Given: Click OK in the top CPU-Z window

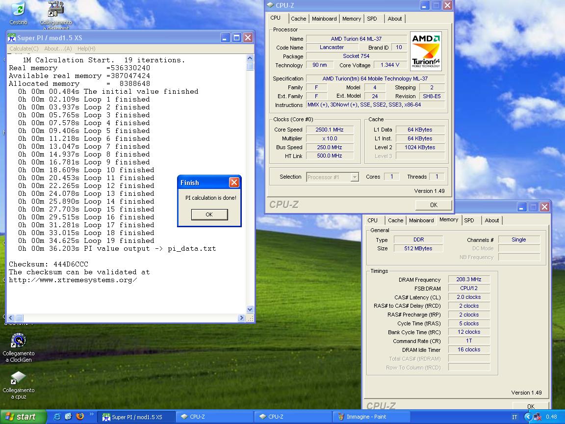Looking at the screenshot, I should 434,205.
